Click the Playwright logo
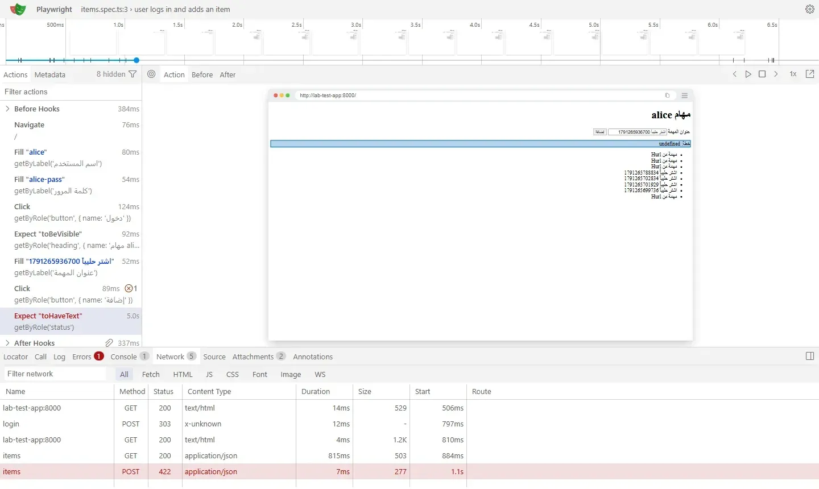 point(18,9)
